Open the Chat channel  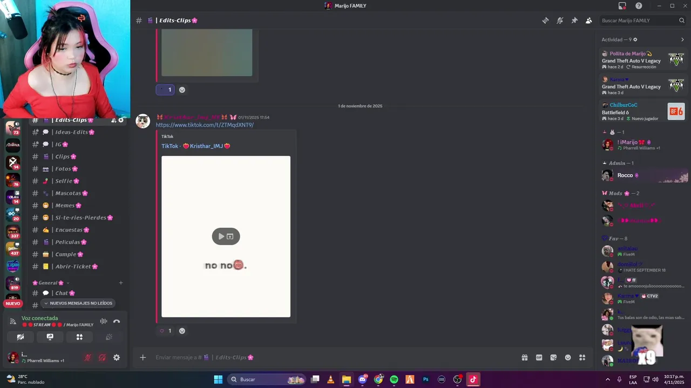pos(78,293)
